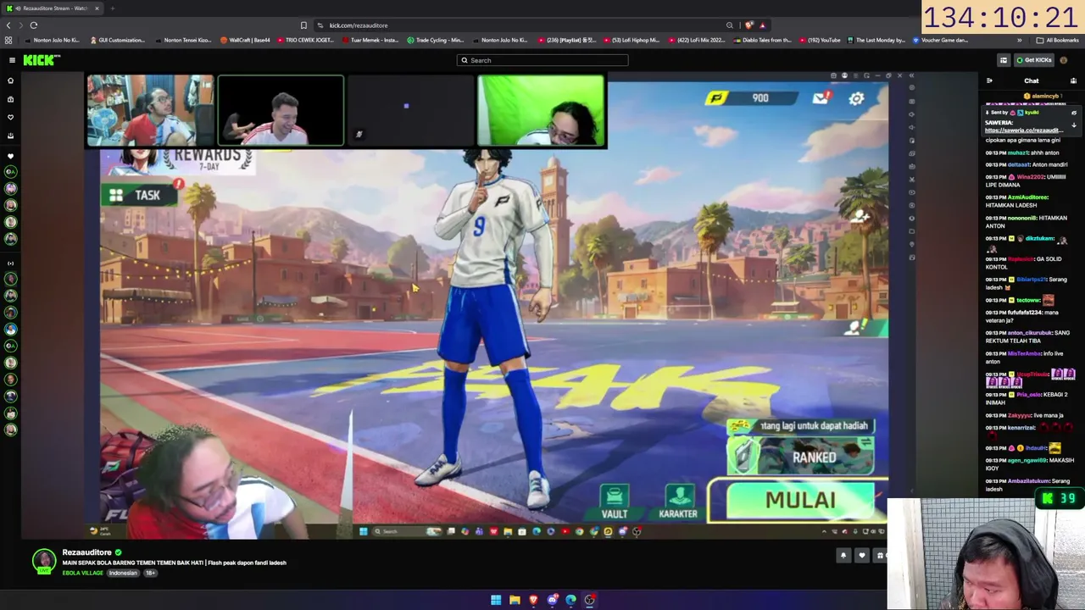
Task: Open the Karakter menu in the game
Action: pos(678,502)
